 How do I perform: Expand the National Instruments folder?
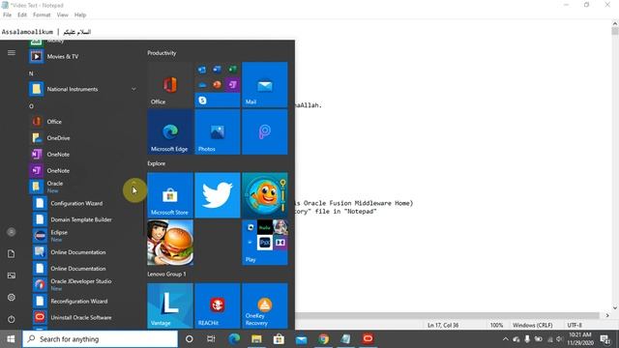(83, 89)
